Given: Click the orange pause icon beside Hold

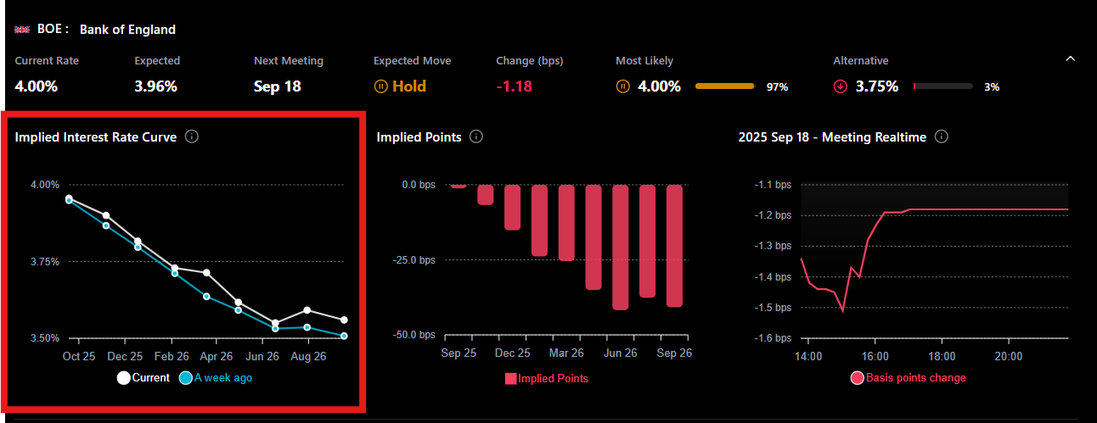Looking at the screenshot, I should pyautogui.click(x=381, y=86).
